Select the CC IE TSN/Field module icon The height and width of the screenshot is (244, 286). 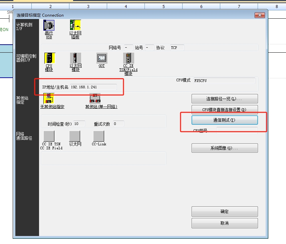pyautogui.click(x=128, y=58)
